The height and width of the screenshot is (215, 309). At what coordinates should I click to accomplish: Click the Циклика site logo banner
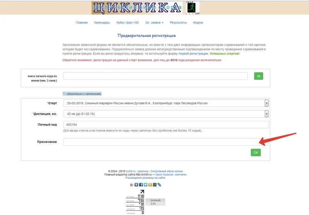click(x=137, y=8)
